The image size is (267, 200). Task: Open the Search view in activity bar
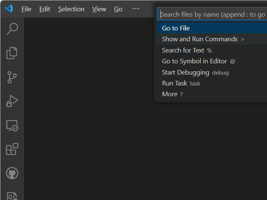click(x=12, y=29)
